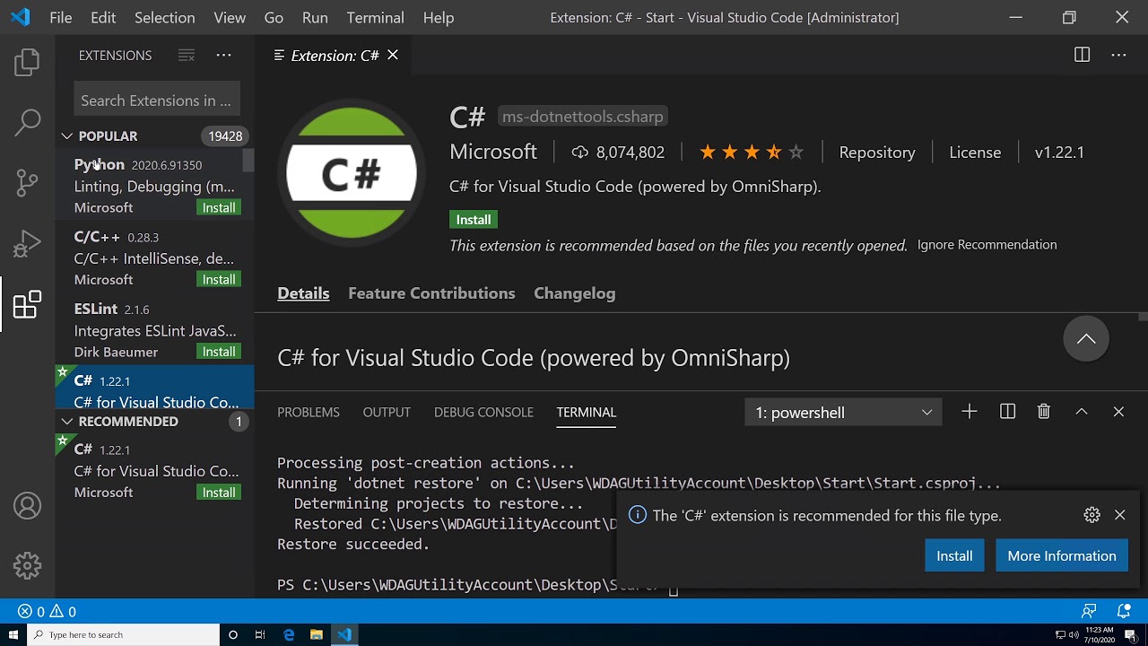Install the Python extension

pos(219,207)
